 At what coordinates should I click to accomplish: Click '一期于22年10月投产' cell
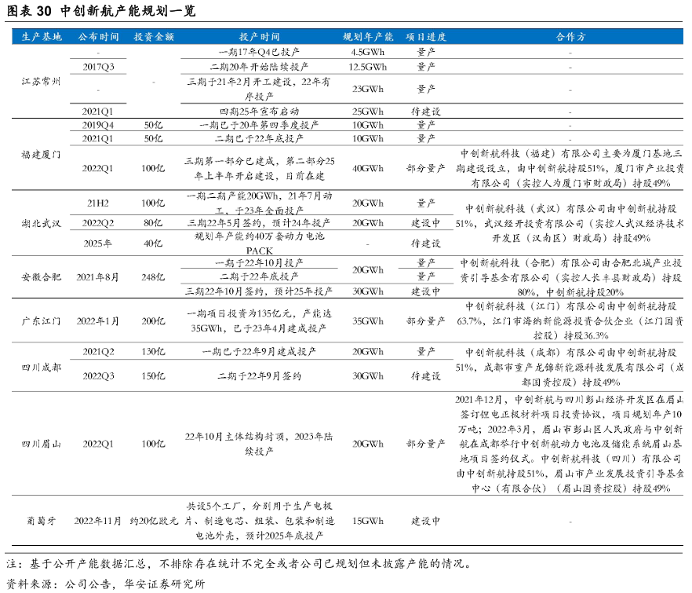point(259,263)
